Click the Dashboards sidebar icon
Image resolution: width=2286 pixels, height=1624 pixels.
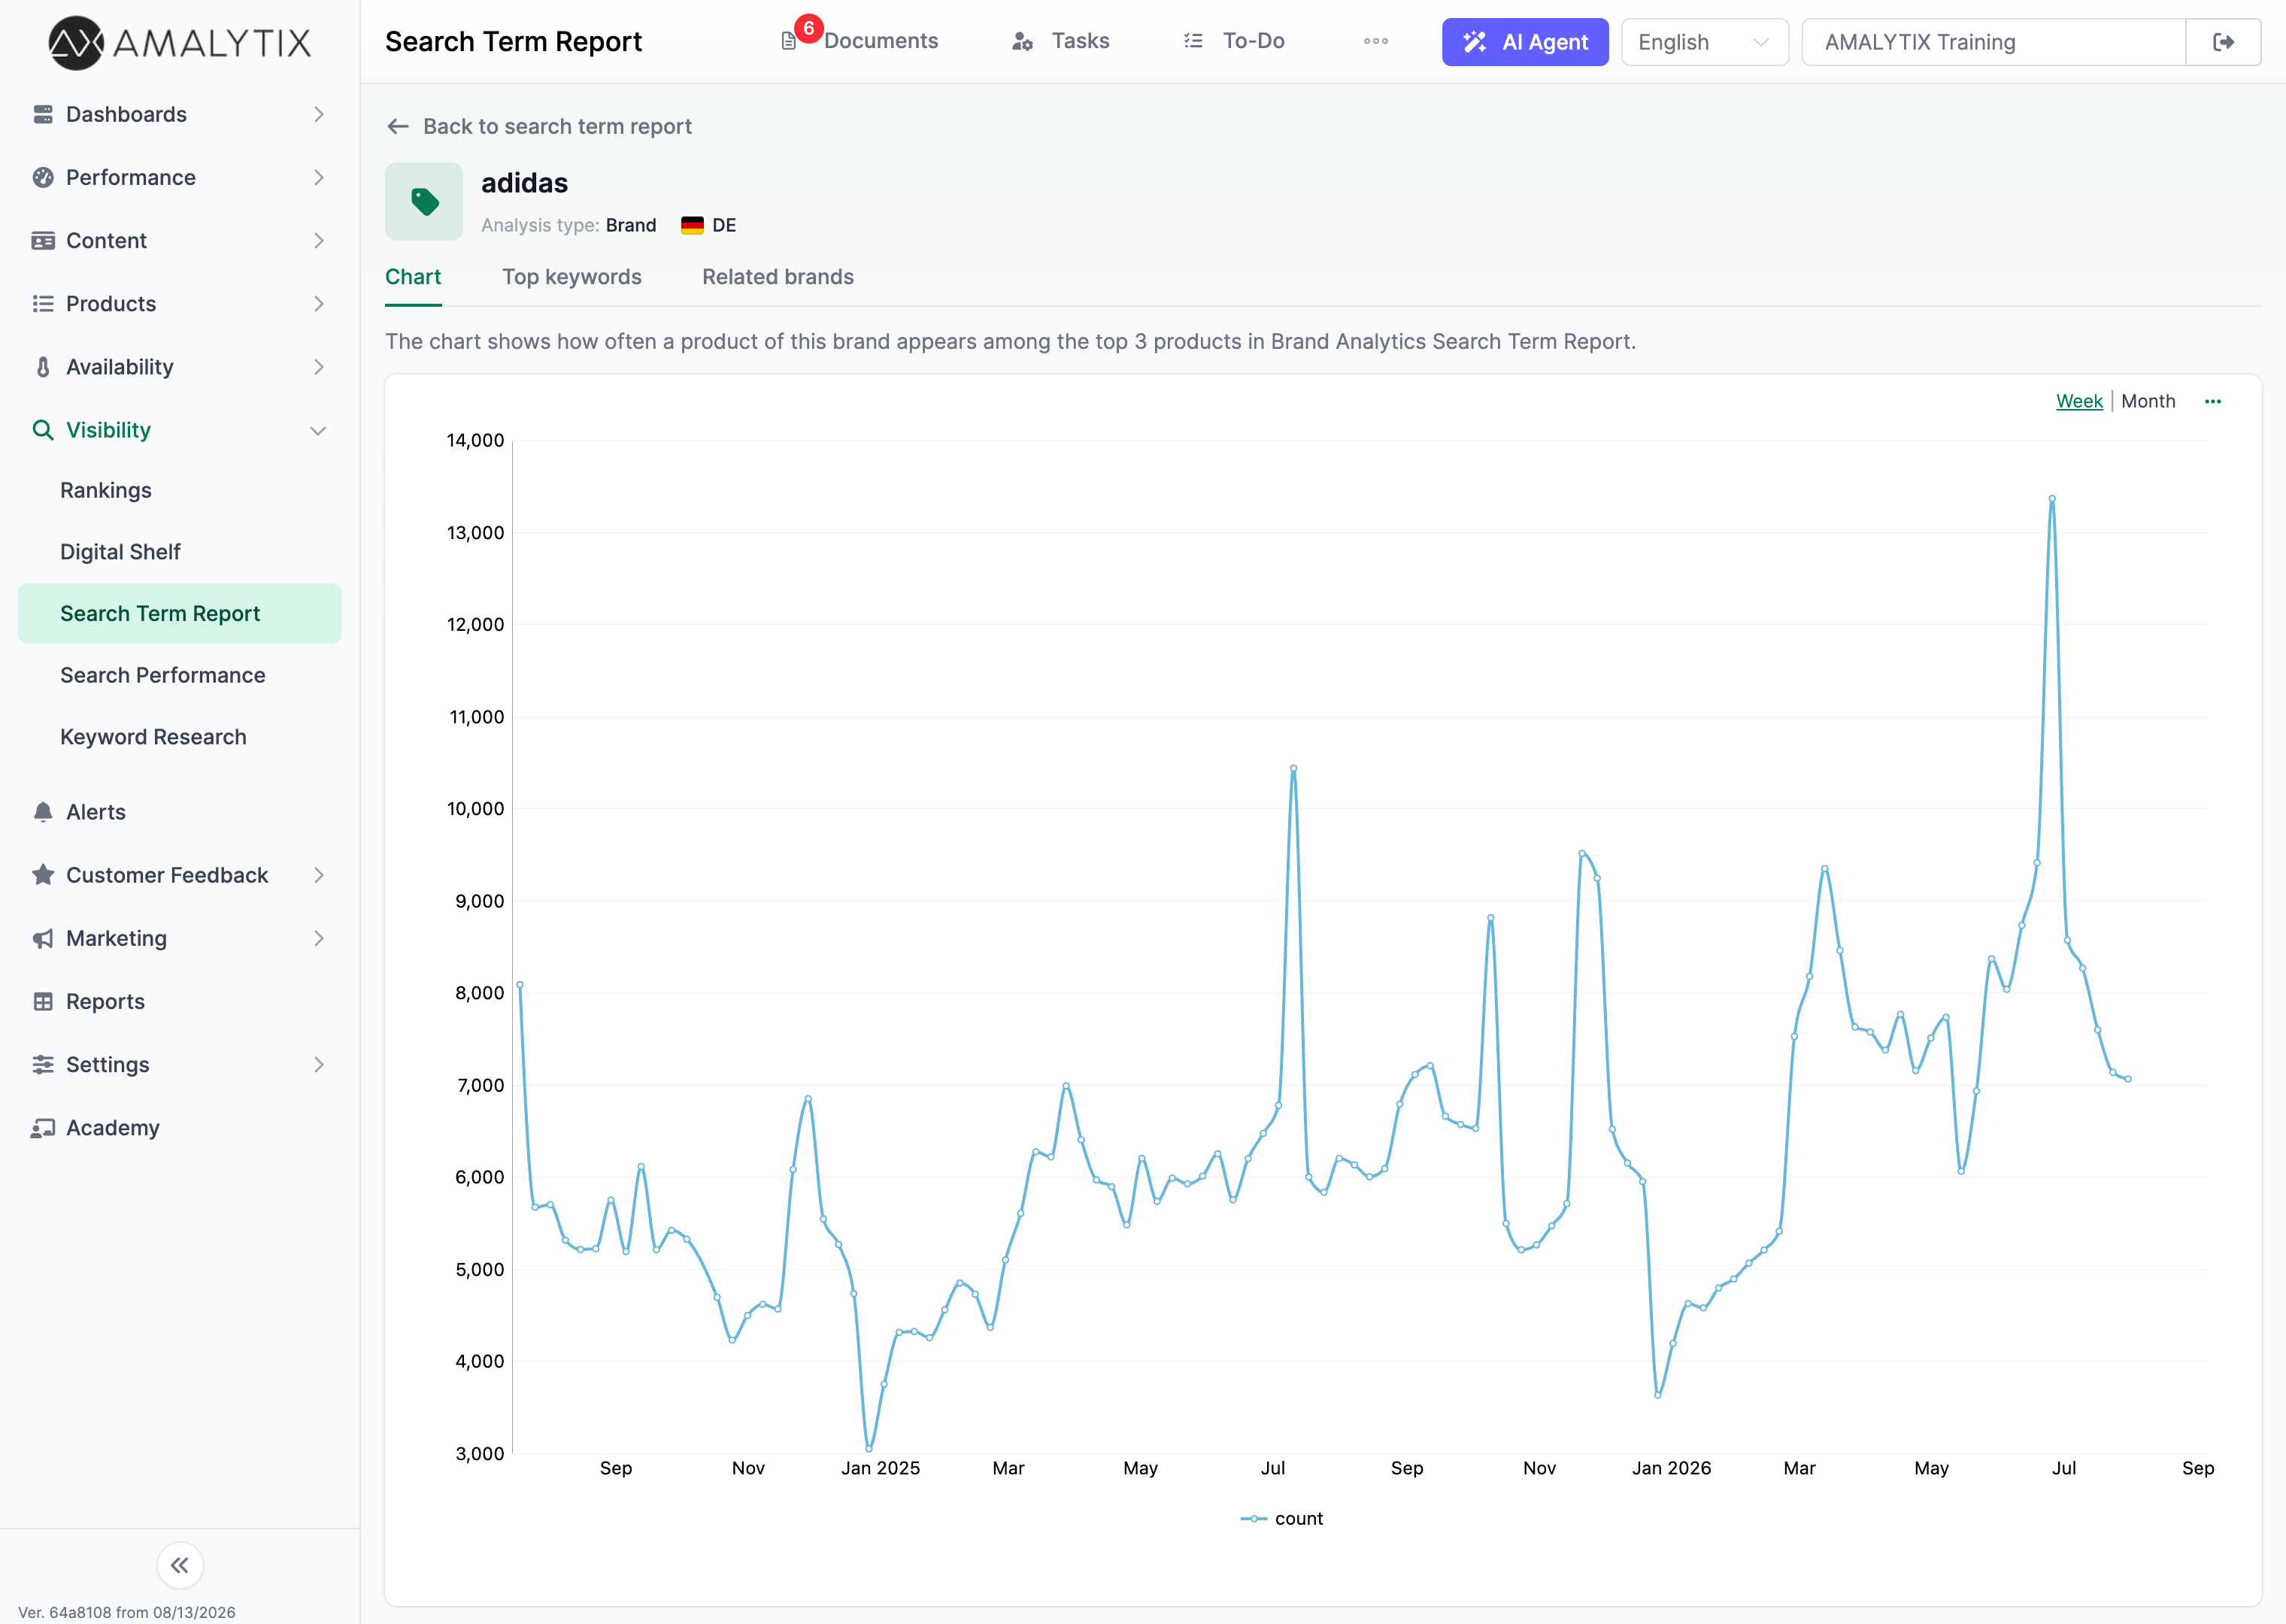pos(43,114)
